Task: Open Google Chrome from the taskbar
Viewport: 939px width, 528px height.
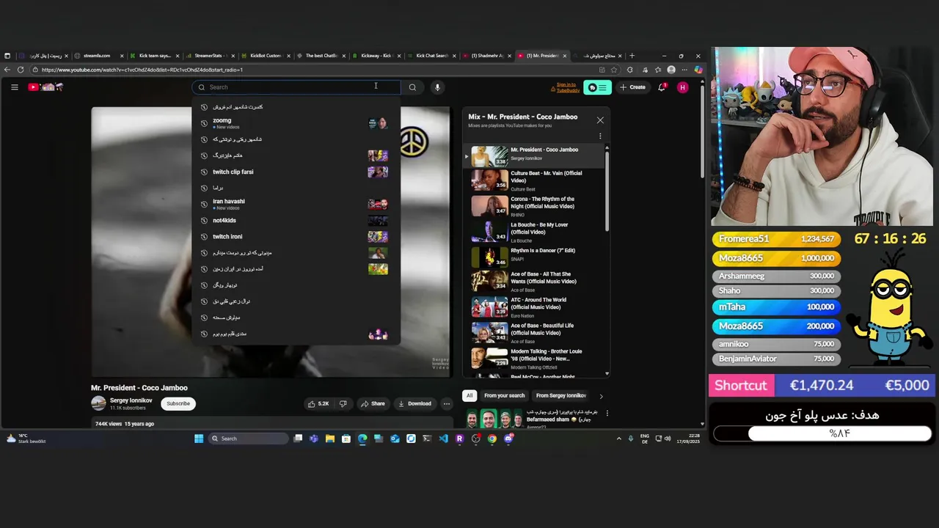Action: point(492,439)
